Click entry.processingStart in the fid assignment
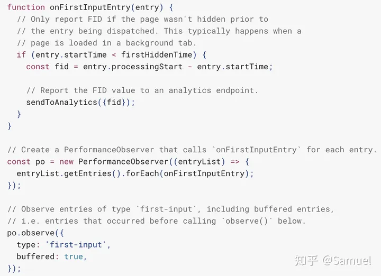The height and width of the screenshot is (276, 381). (133, 67)
